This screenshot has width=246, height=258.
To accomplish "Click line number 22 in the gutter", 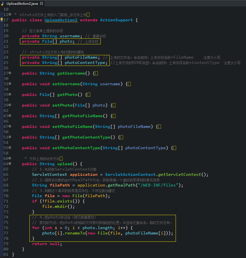I will [x=6, y=47].
